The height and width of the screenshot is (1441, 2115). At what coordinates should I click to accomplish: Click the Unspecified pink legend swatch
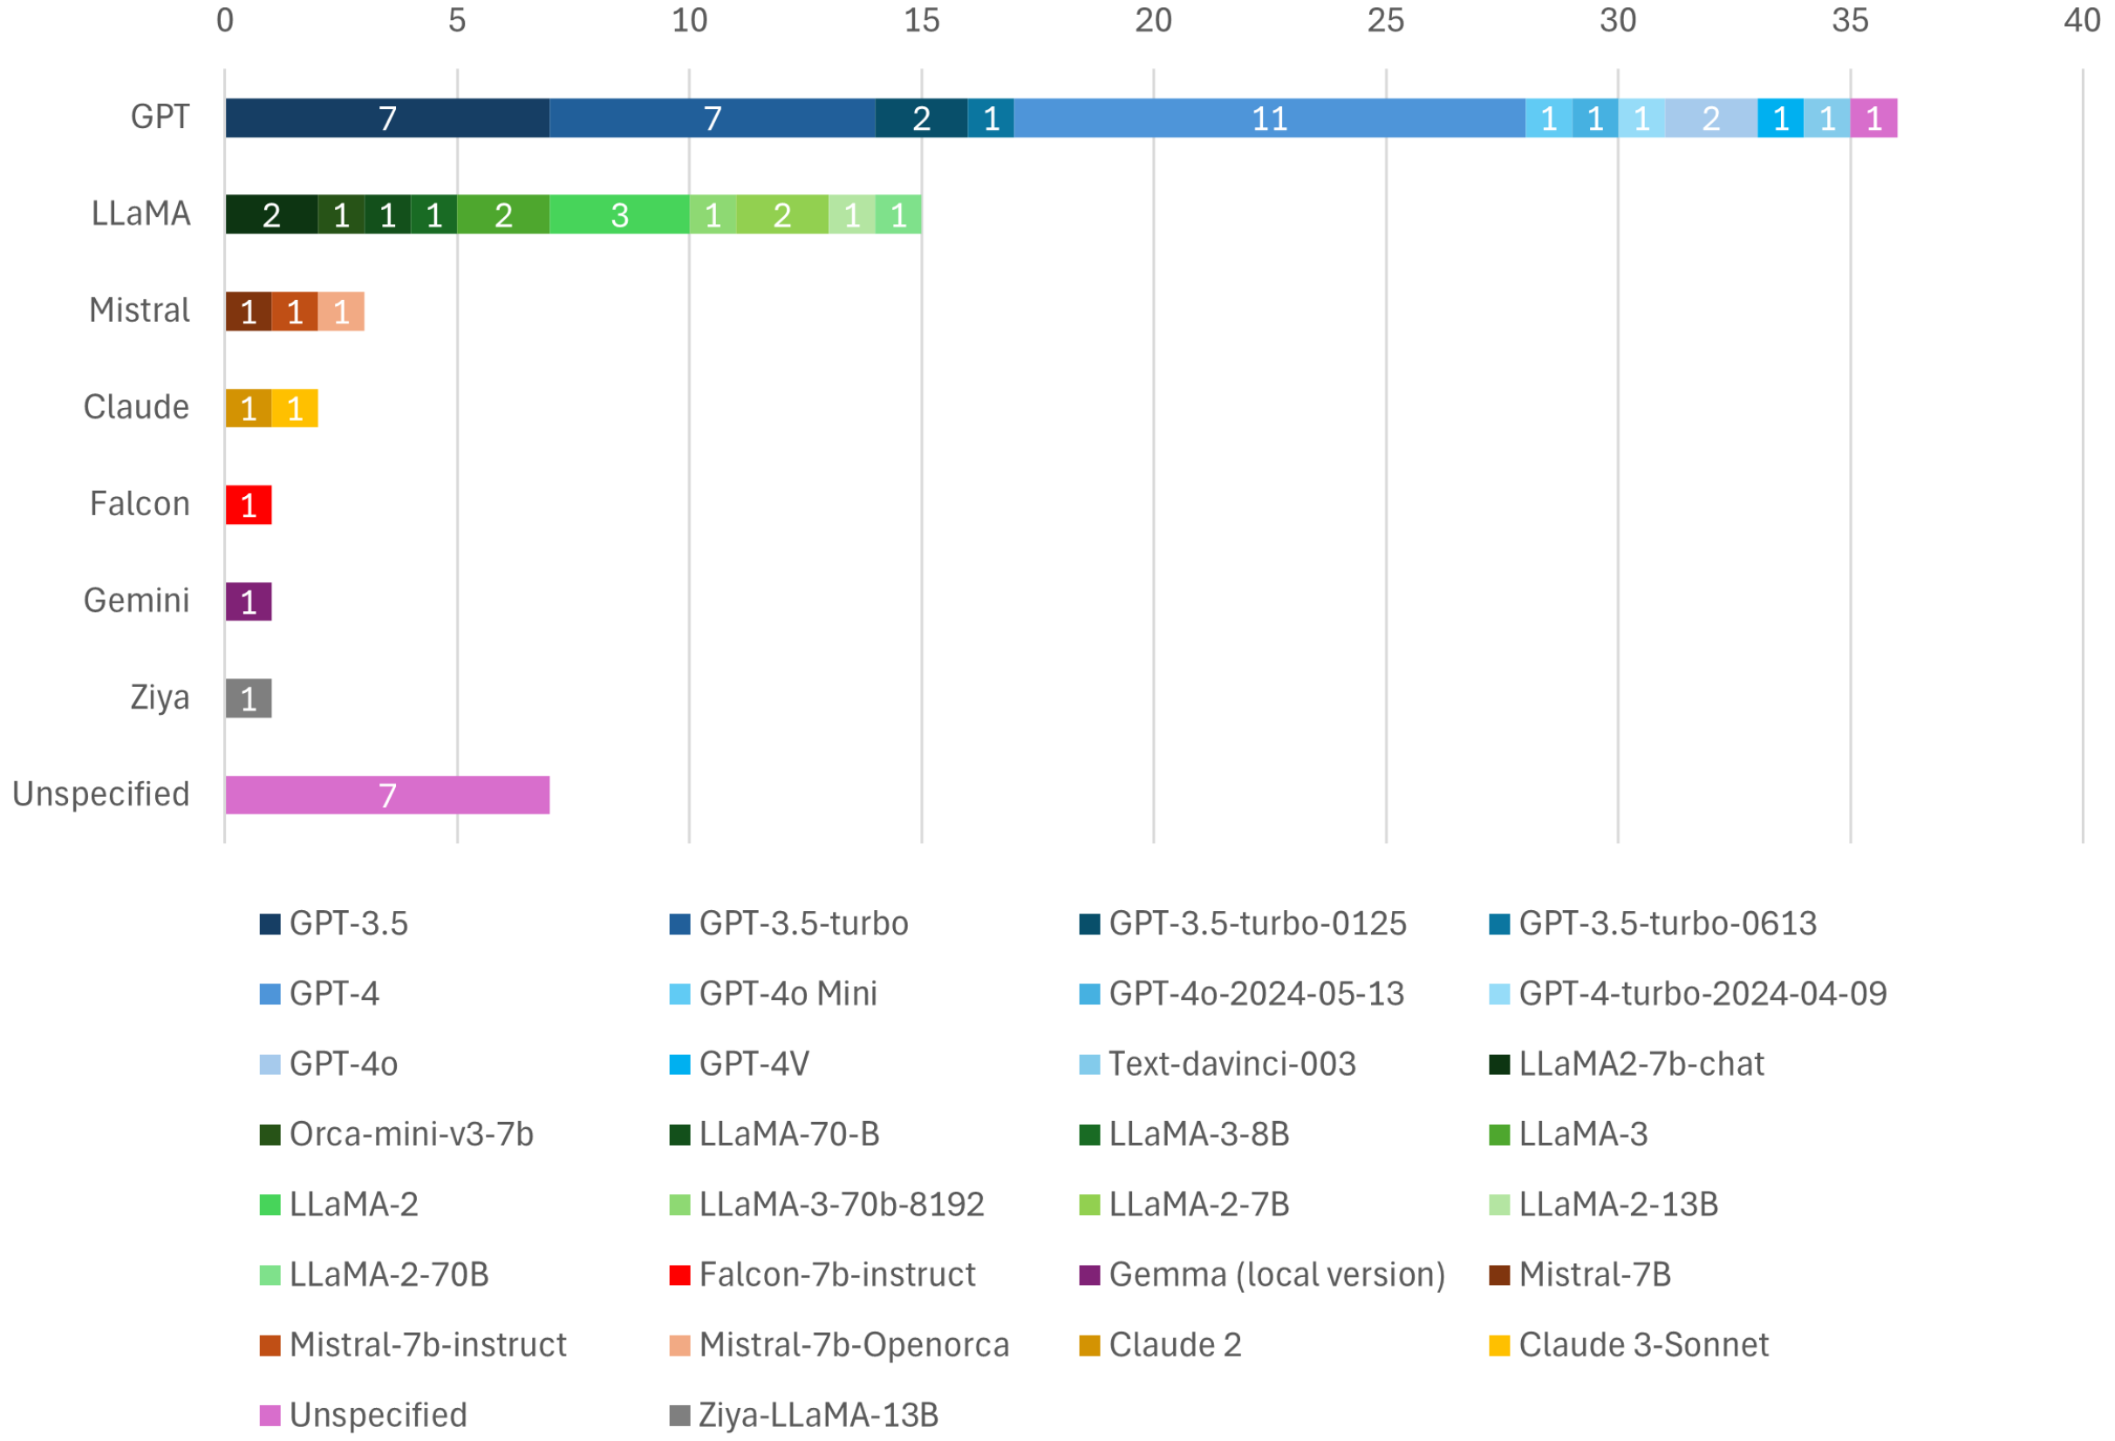click(x=269, y=1415)
